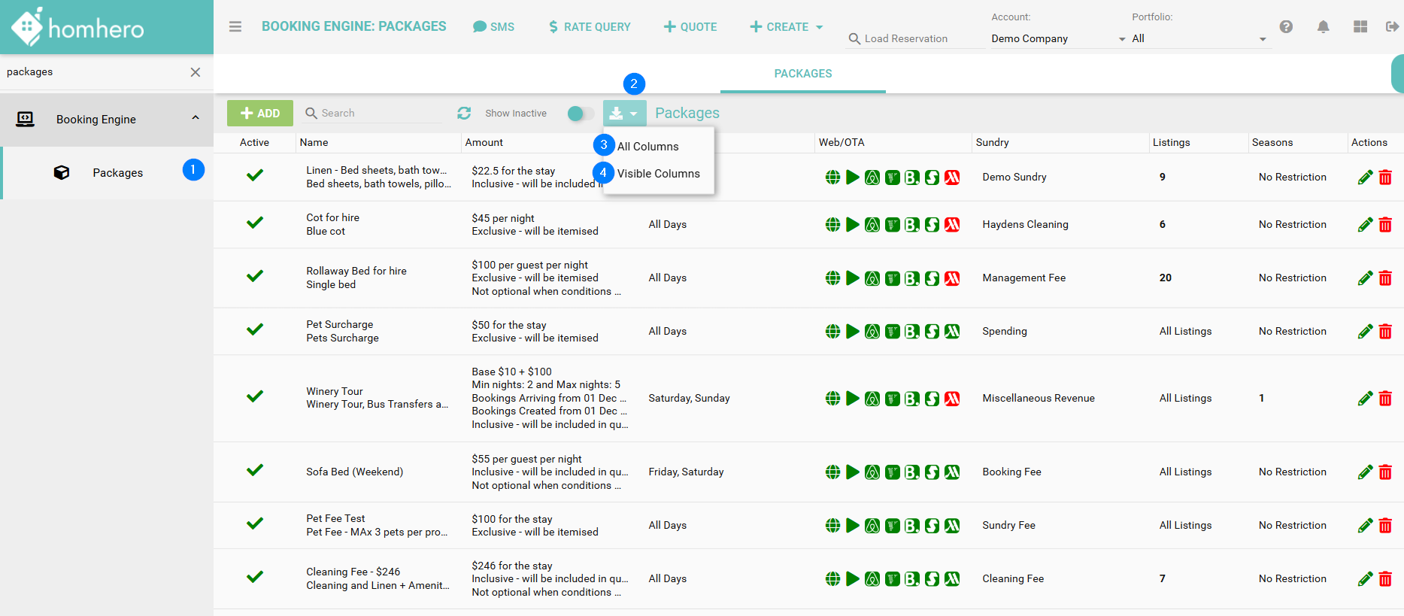Open notifications bell icon
Image resolution: width=1404 pixels, height=616 pixels.
[1323, 26]
